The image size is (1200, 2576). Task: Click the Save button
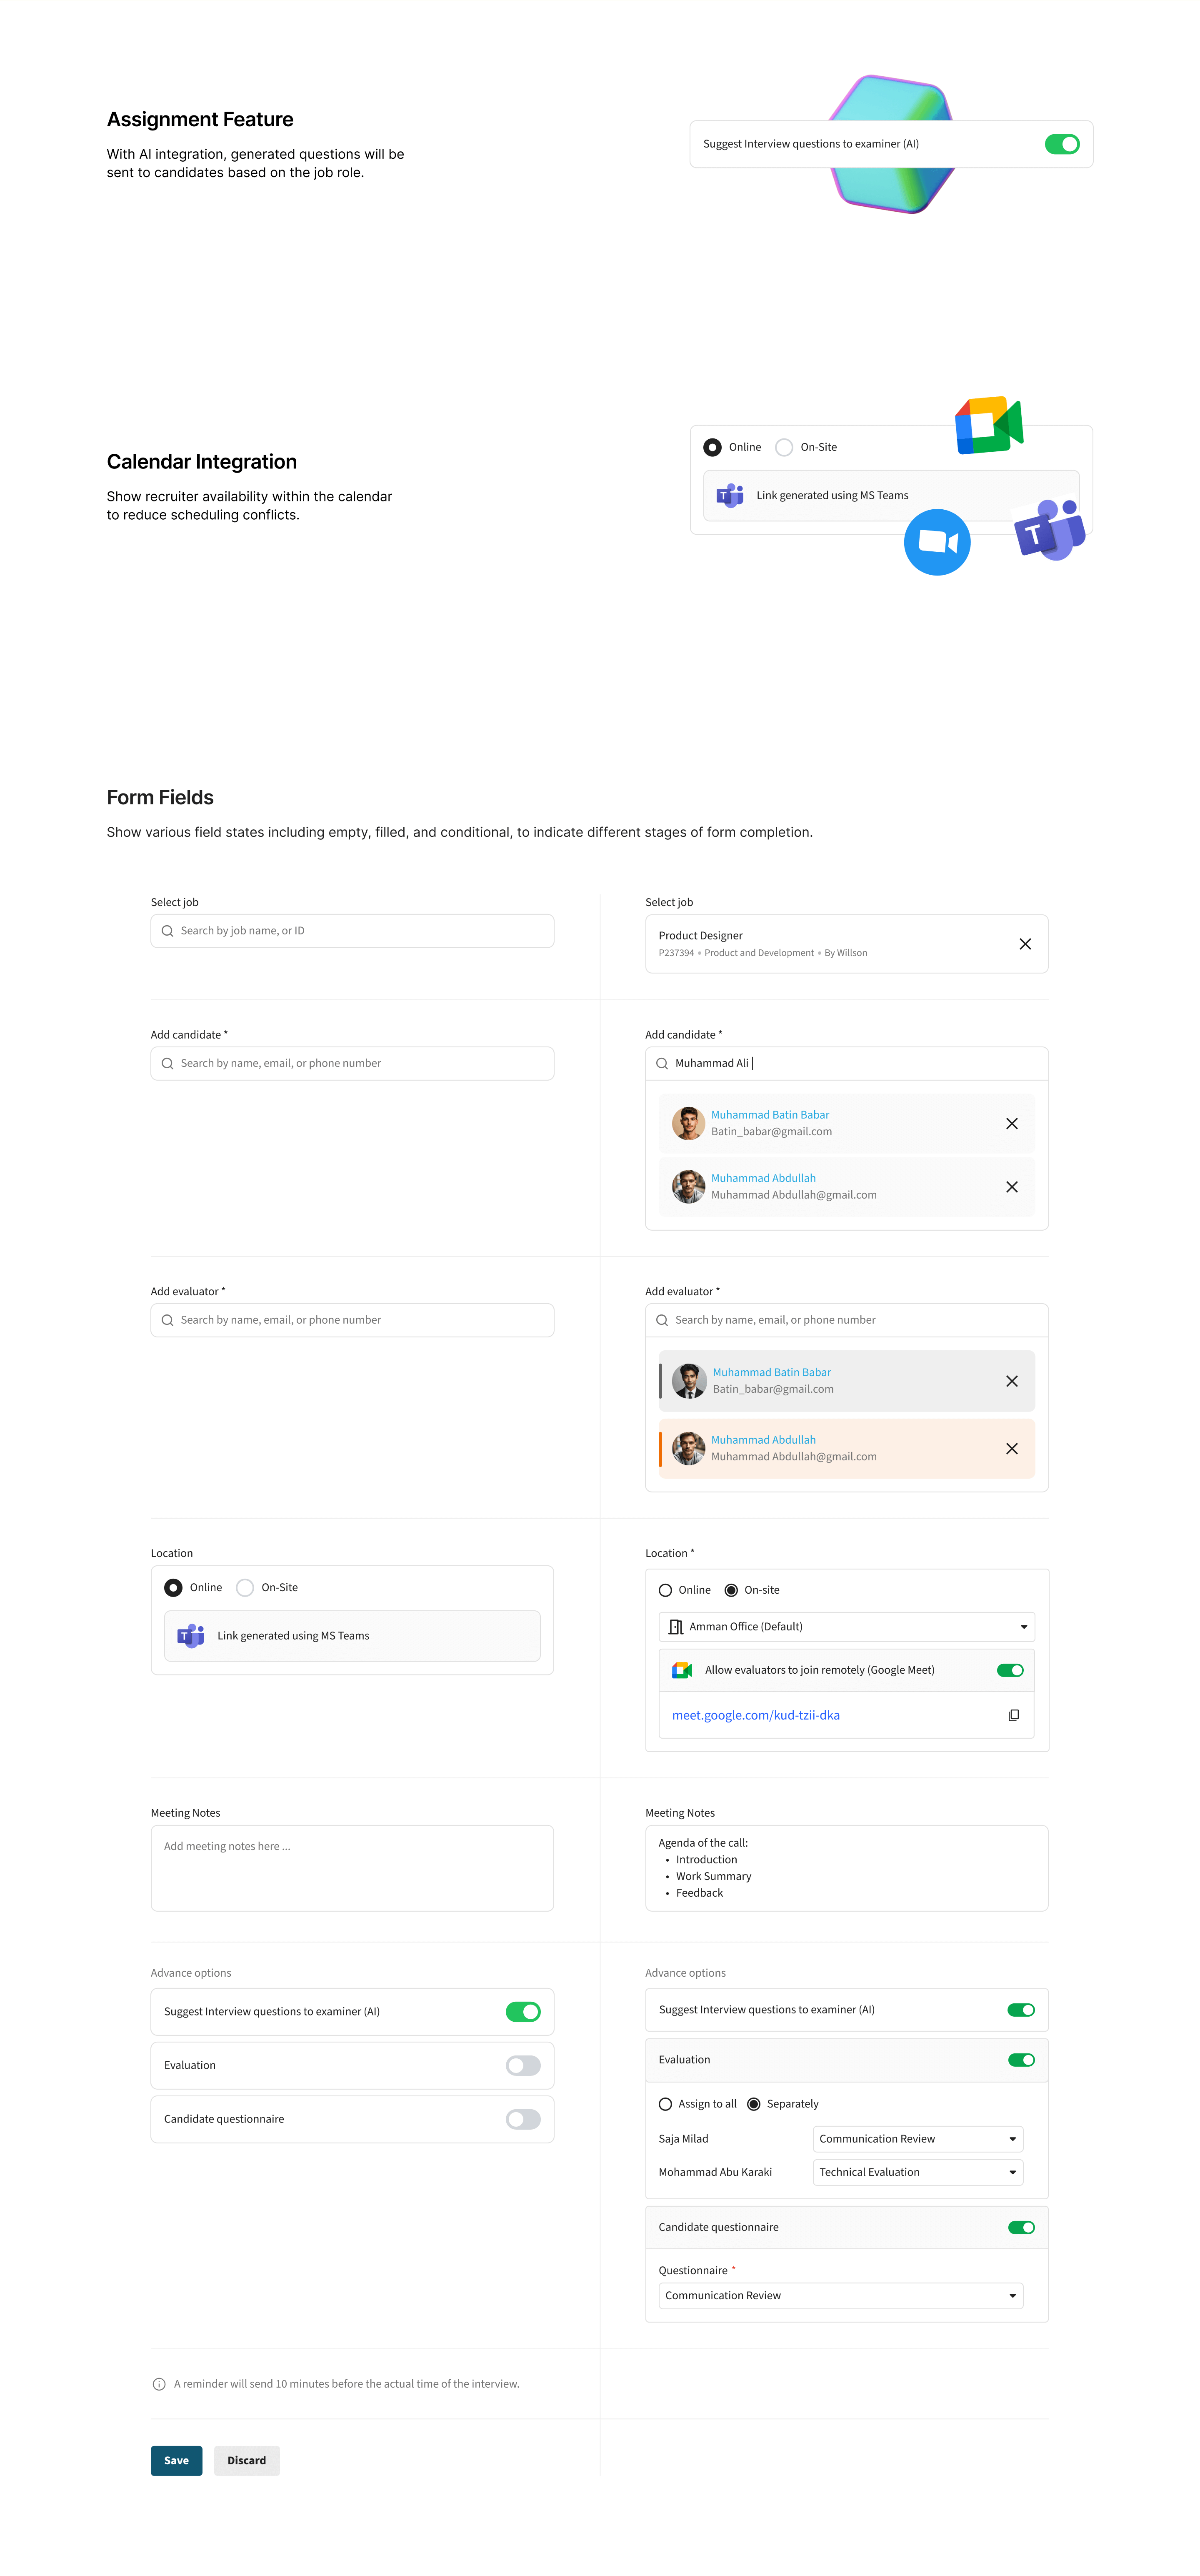176,2460
